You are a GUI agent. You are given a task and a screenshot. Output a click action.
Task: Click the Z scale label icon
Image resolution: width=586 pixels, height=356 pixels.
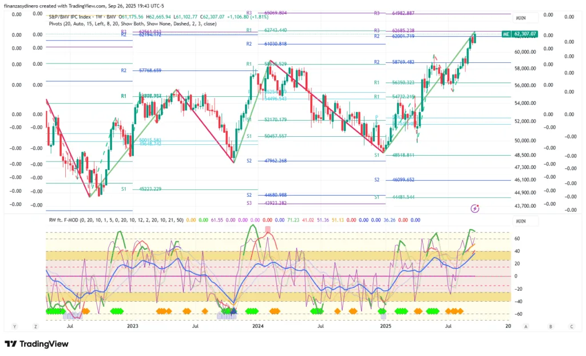[x=35, y=326]
